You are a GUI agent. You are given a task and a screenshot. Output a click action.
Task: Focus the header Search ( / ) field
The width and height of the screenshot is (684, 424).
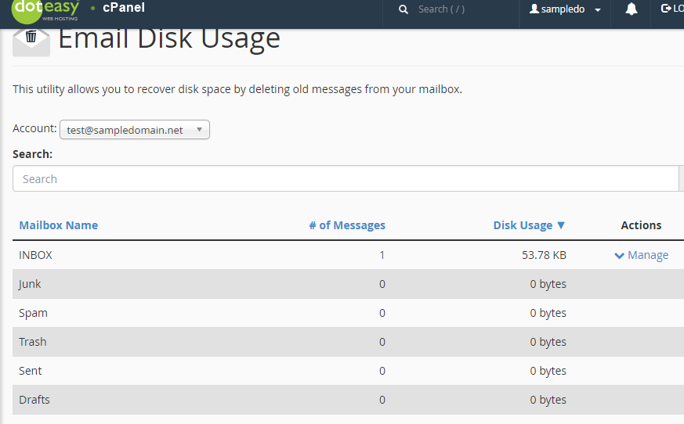pyautogui.click(x=441, y=9)
